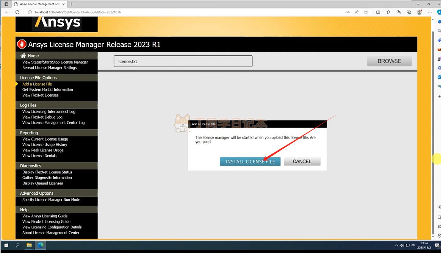
Task: Close the Ansys License Management Center tab
Action: [64, 4]
